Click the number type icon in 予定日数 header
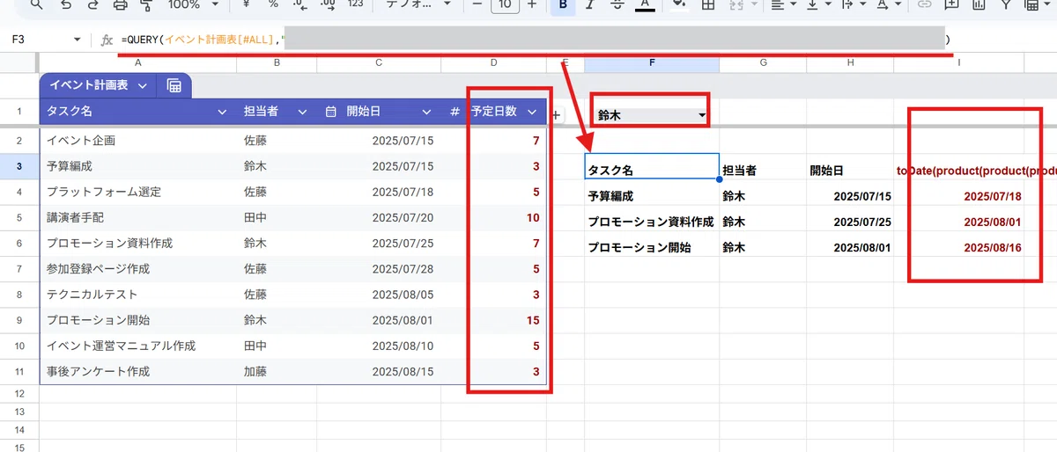This screenshot has width=1057, height=452. [x=455, y=112]
